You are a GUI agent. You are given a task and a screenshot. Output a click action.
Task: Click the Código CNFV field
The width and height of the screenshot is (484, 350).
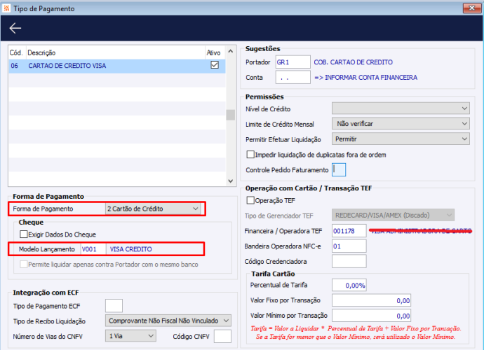point(222,336)
